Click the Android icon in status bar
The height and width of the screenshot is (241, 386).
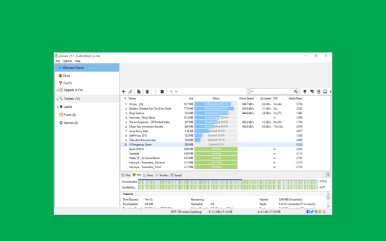(320, 211)
